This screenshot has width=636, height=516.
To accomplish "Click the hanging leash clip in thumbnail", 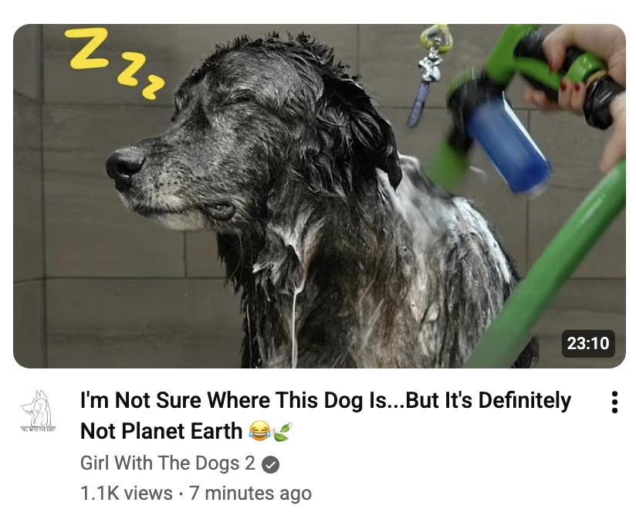I will [x=431, y=73].
